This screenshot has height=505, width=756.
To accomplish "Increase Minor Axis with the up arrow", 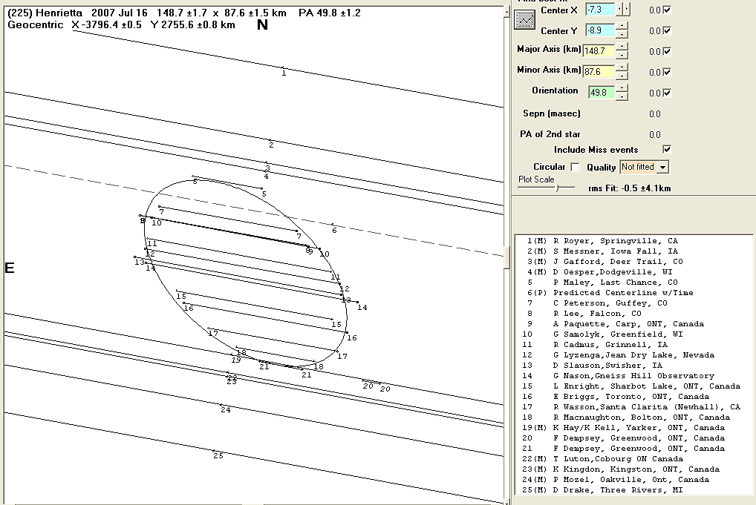I will click(x=622, y=68).
